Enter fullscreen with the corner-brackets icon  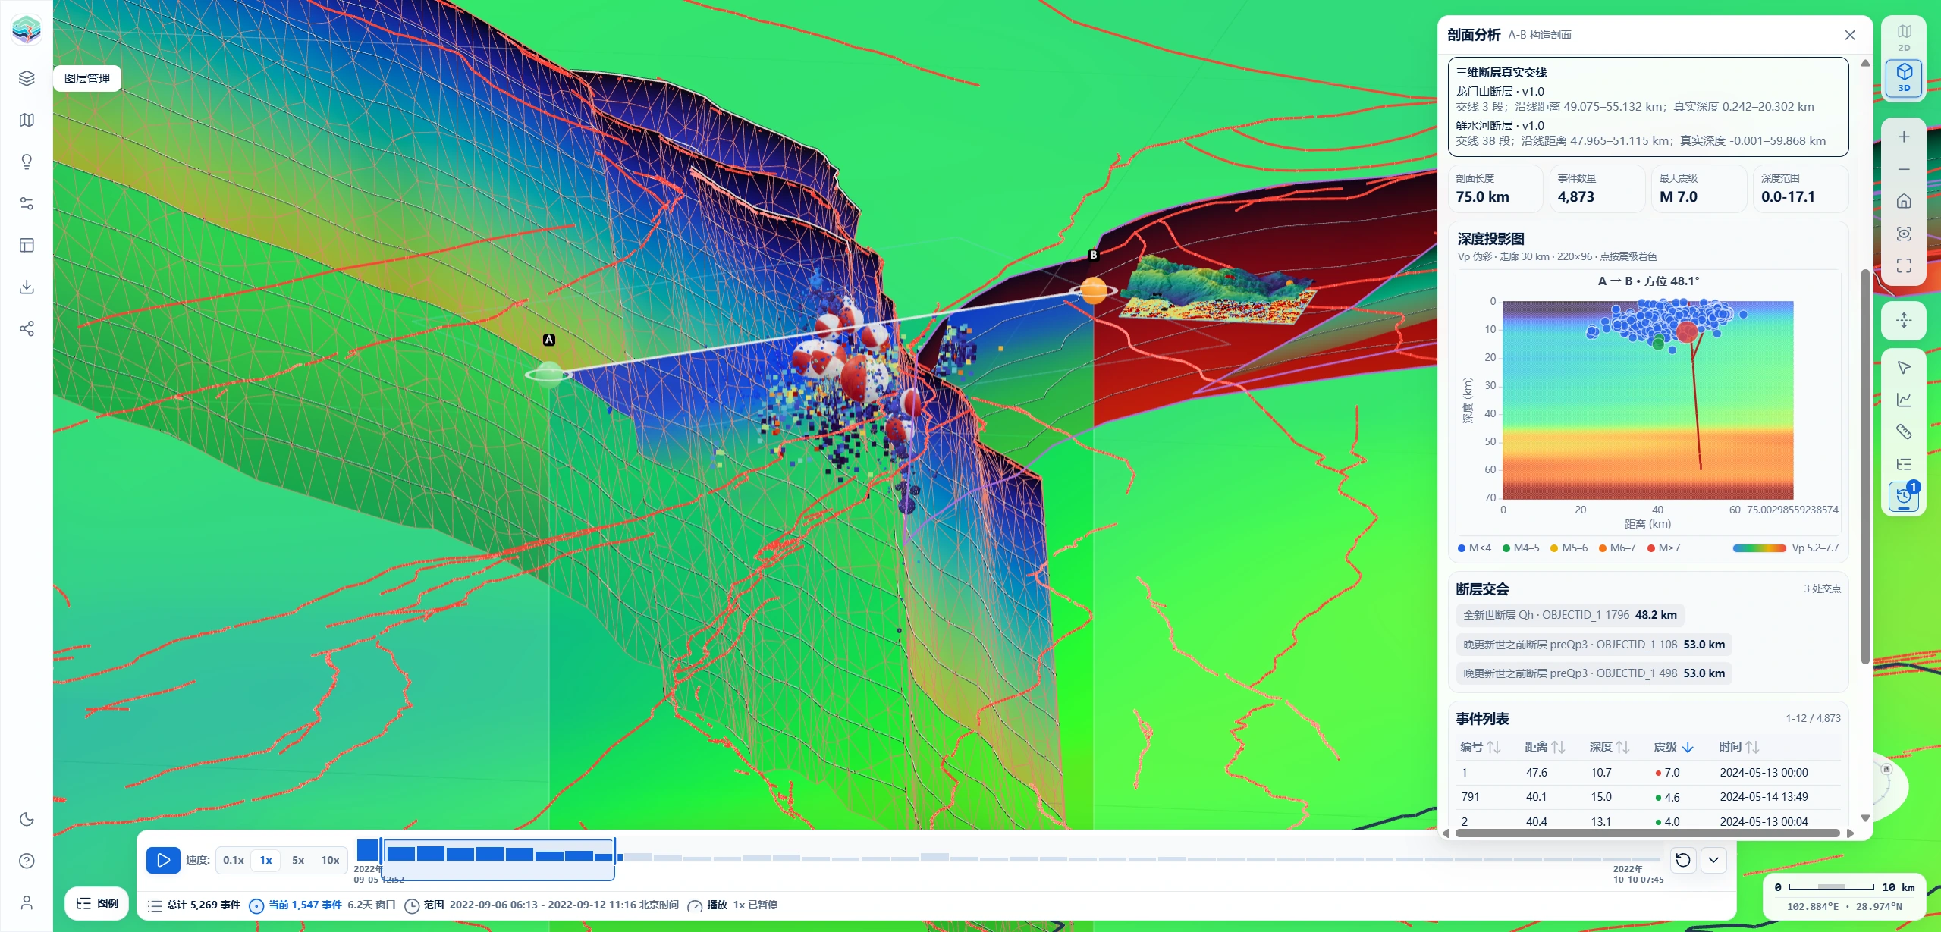tap(1904, 265)
